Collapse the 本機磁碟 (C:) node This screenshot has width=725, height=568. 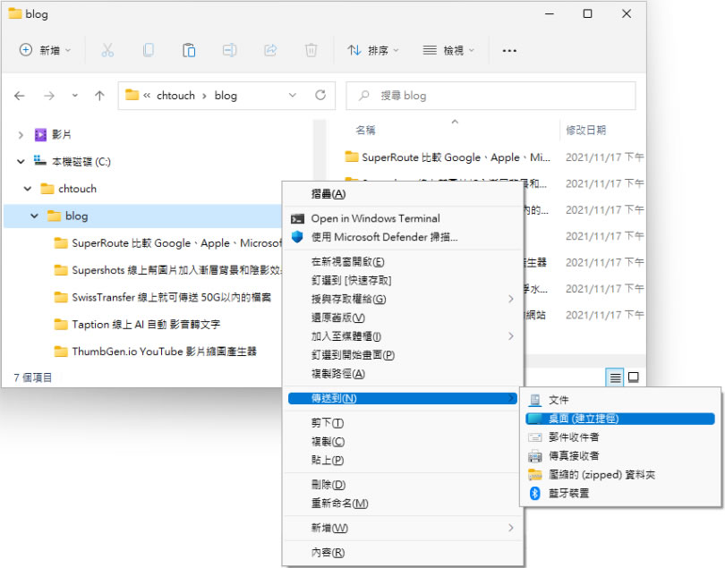(x=21, y=162)
